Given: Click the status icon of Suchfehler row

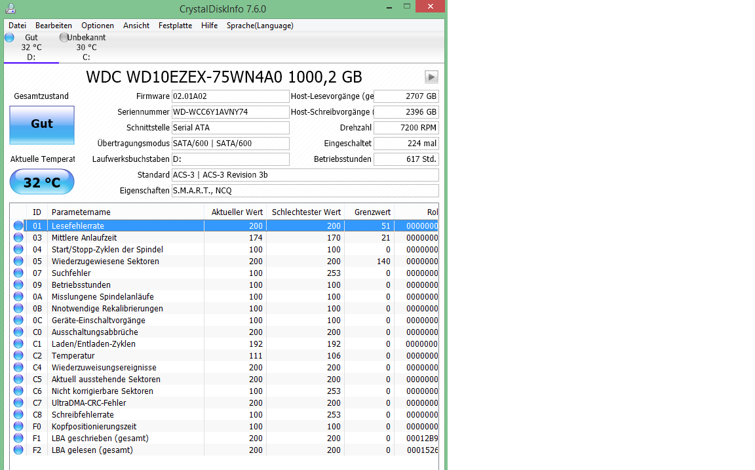Looking at the screenshot, I should pyautogui.click(x=18, y=273).
